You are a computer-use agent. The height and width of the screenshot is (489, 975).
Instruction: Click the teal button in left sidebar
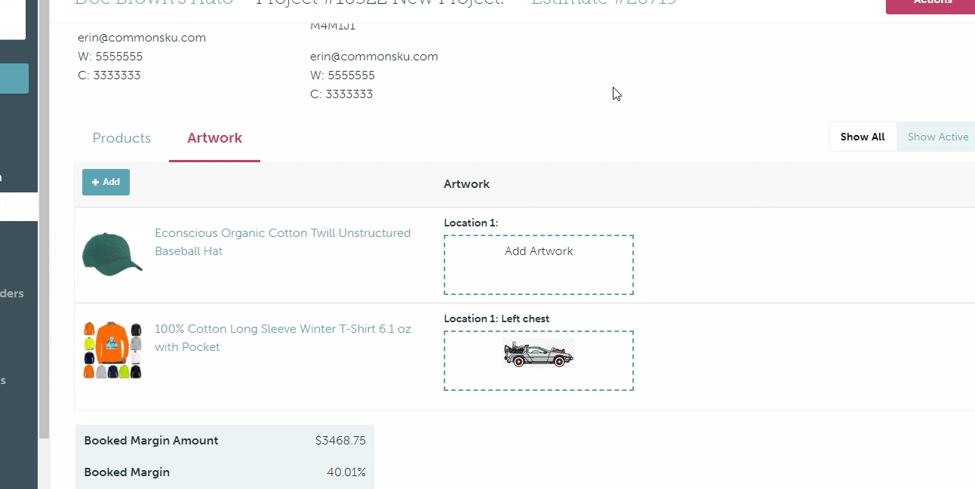[14, 78]
